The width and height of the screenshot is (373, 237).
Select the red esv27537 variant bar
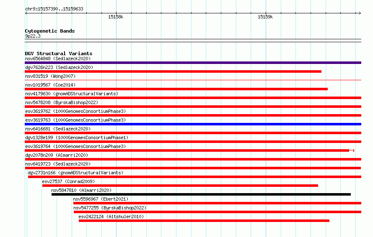180,186
